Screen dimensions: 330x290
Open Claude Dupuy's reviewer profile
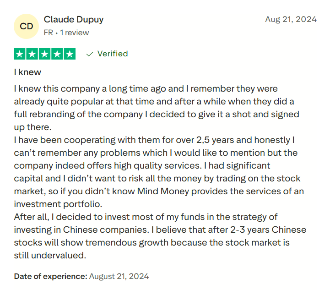tap(74, 20)
